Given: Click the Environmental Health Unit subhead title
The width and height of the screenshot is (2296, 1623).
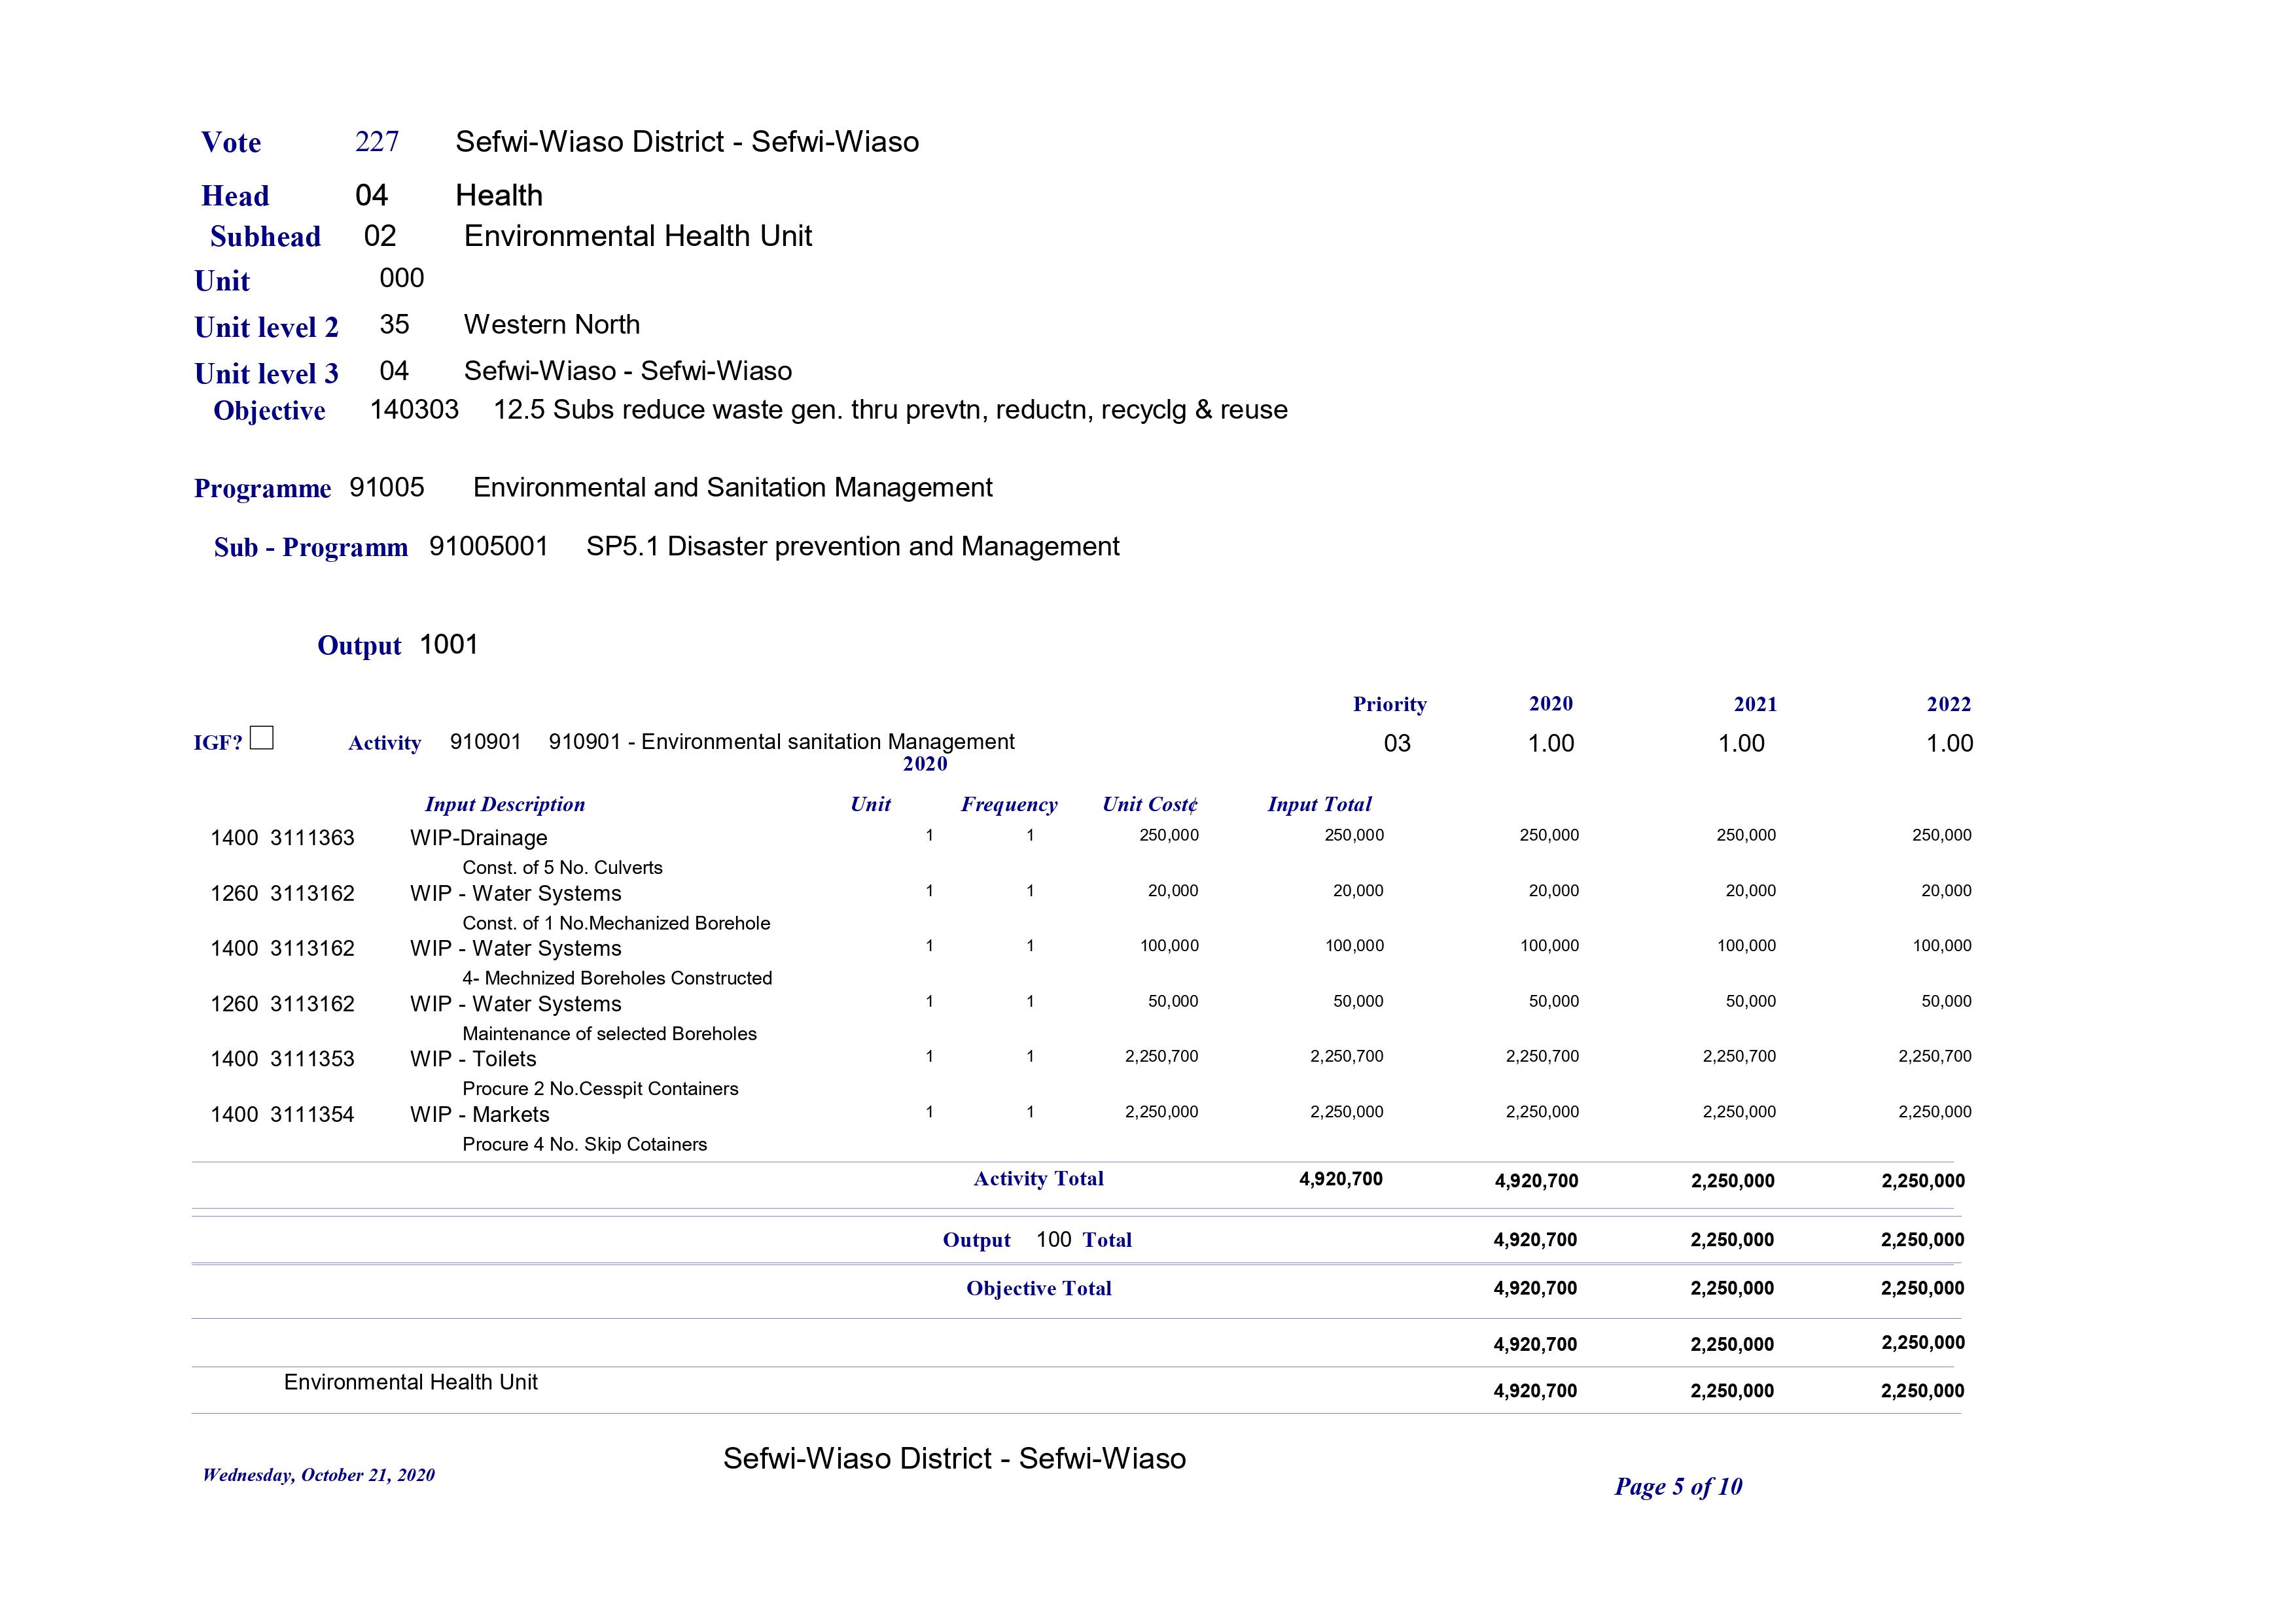Looking at the screenshot, I should [x=637, y=236].
